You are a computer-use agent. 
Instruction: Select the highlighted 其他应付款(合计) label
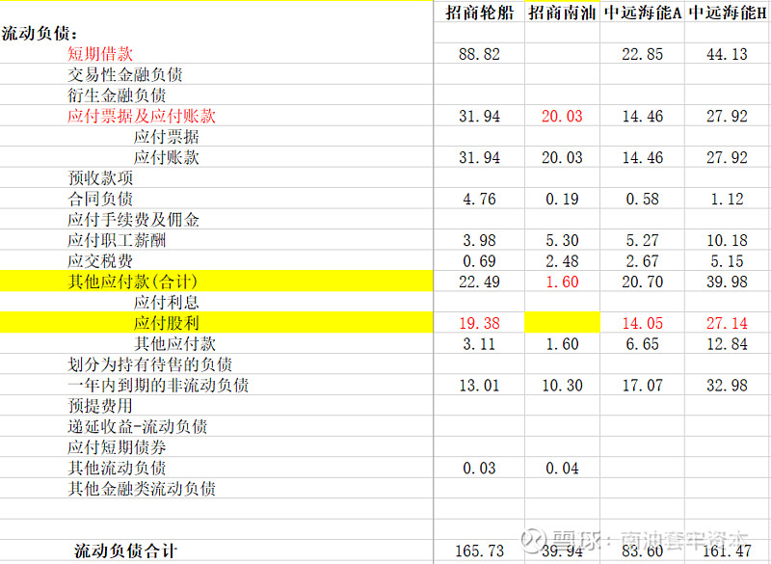(x=133, y=282)
